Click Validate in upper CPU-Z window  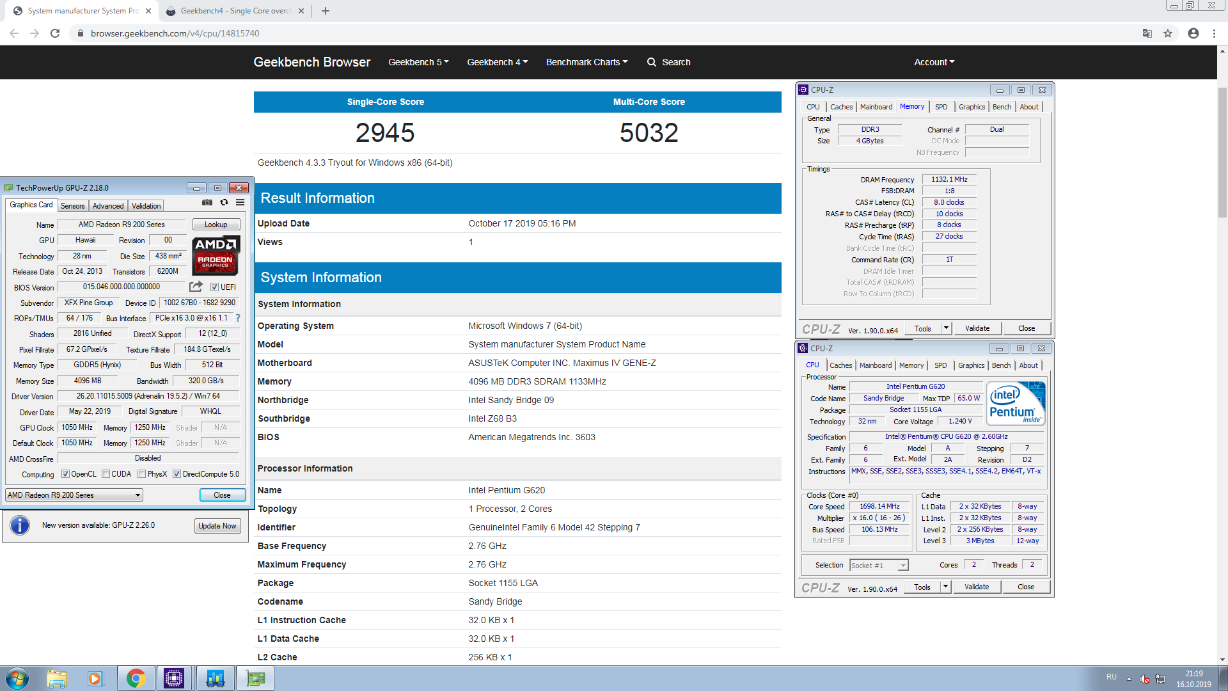point(977,328)
